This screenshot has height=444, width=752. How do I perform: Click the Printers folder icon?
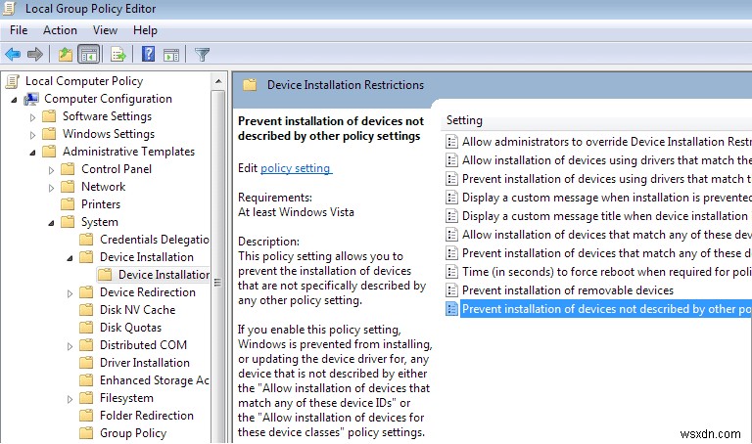(68, 204)
